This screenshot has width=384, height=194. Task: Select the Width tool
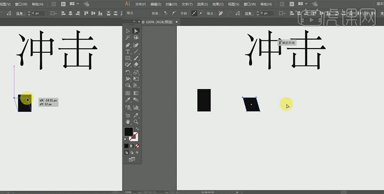(x=128, y=79)
